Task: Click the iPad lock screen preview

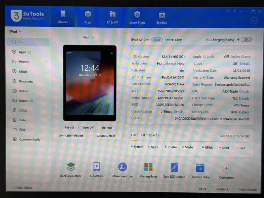Action: click(x=90, y=83)
